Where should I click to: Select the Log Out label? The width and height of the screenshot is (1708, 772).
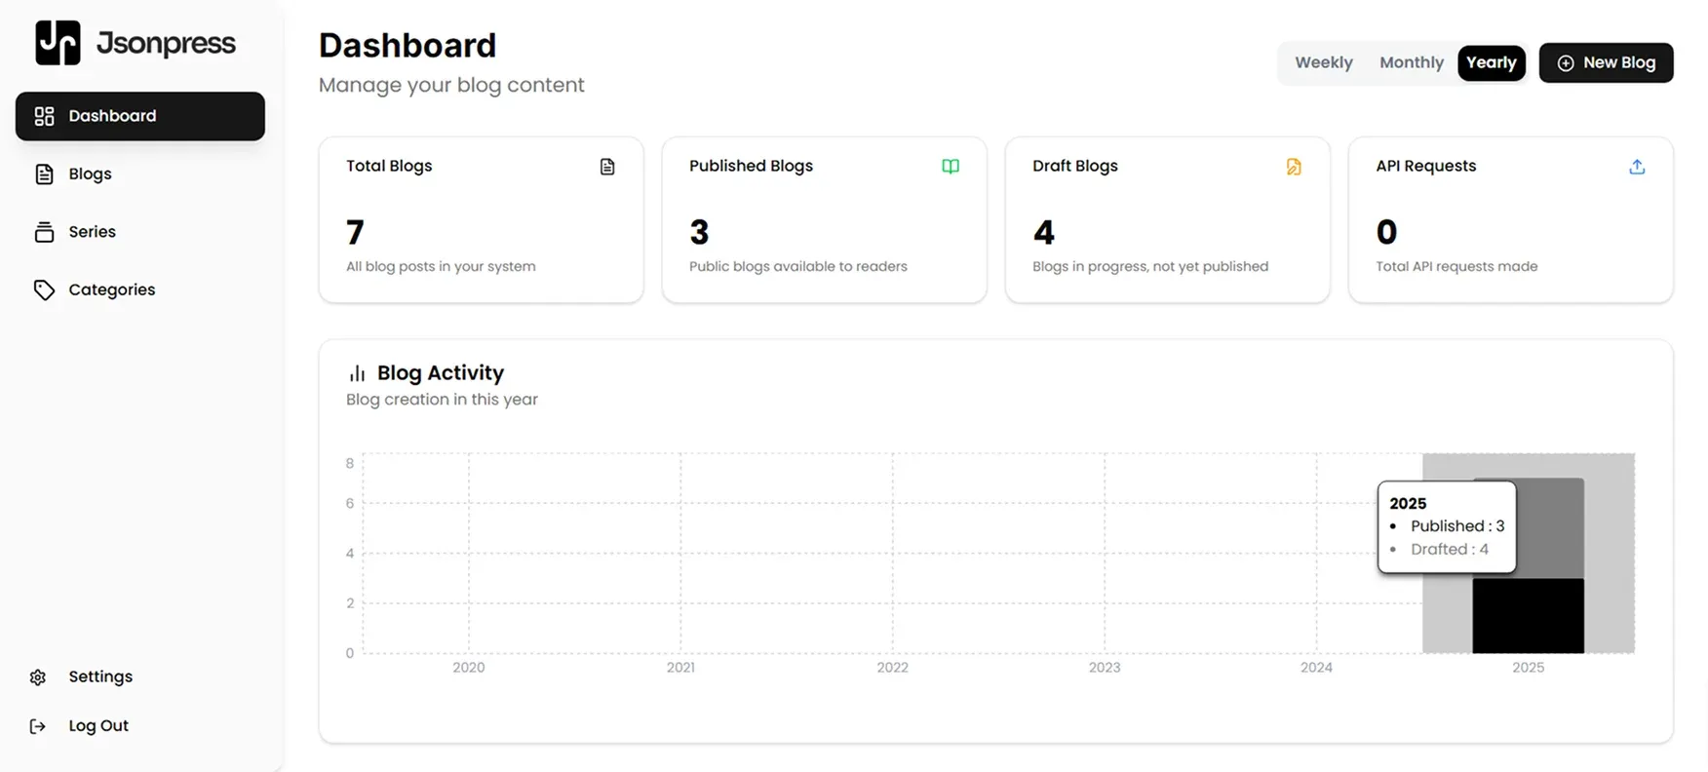point(98,726)
